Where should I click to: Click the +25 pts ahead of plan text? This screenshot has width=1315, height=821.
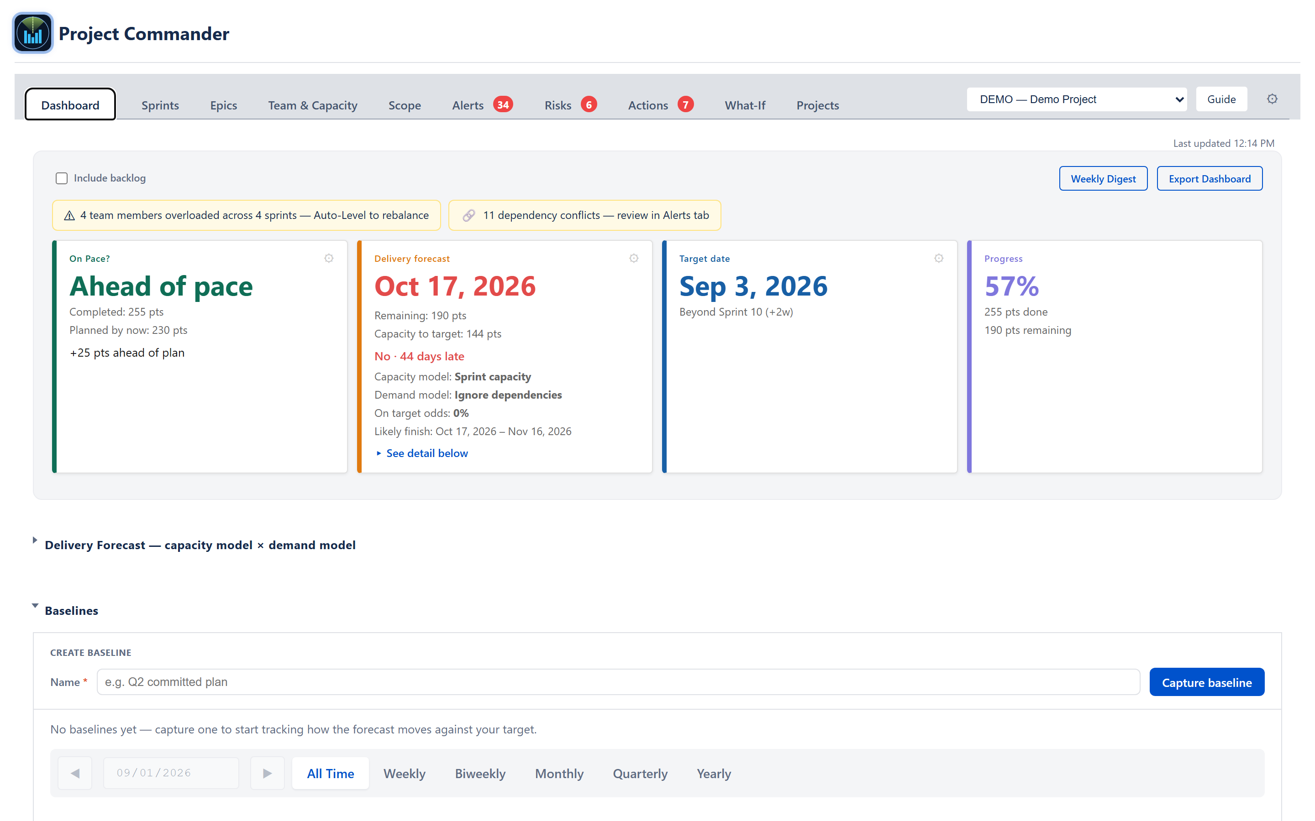click(127, 353)
